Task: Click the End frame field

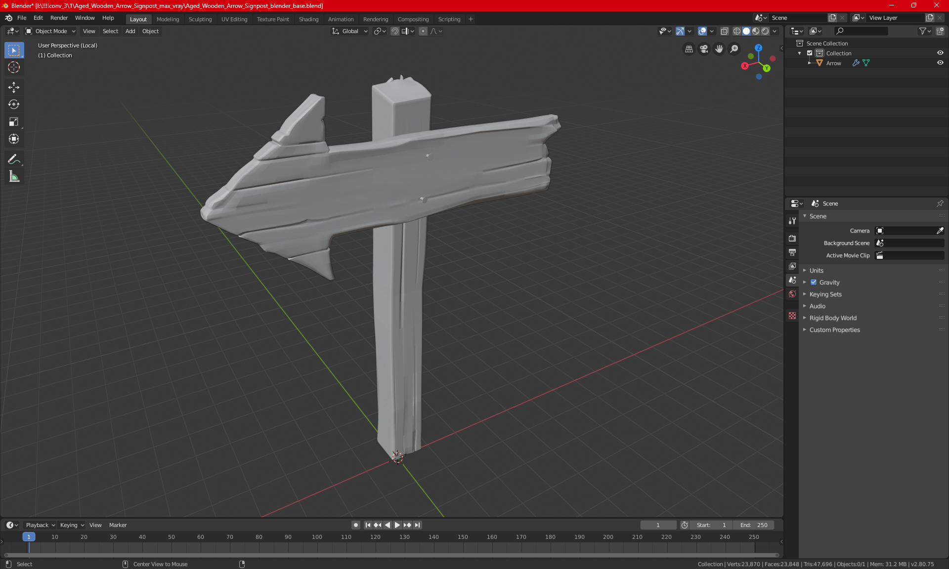Action: 754,525
